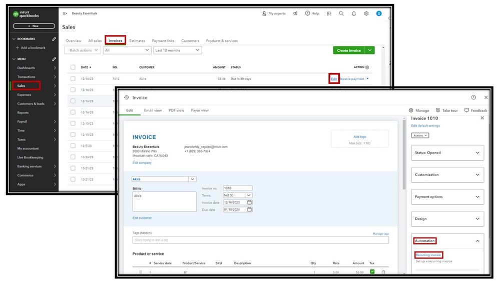The height and width of the screenshot is (281, 500).
Task: Select the checkbox for the 10/26/23 invoice
Action: (x=73, y=156)
